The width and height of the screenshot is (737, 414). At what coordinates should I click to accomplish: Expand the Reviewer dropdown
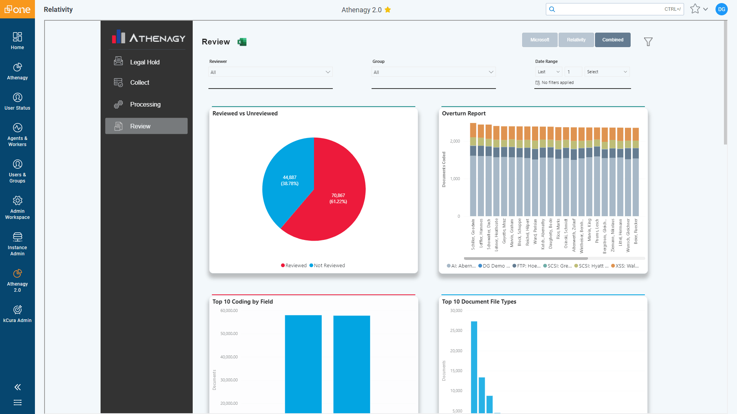[x=270, y=72]
